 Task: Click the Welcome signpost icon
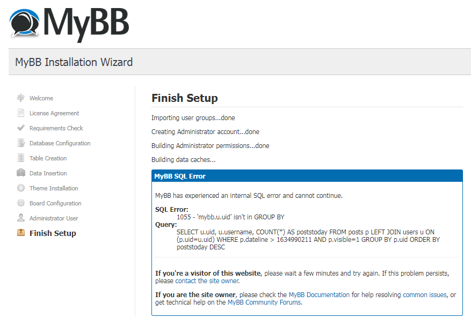click(21, 98)
